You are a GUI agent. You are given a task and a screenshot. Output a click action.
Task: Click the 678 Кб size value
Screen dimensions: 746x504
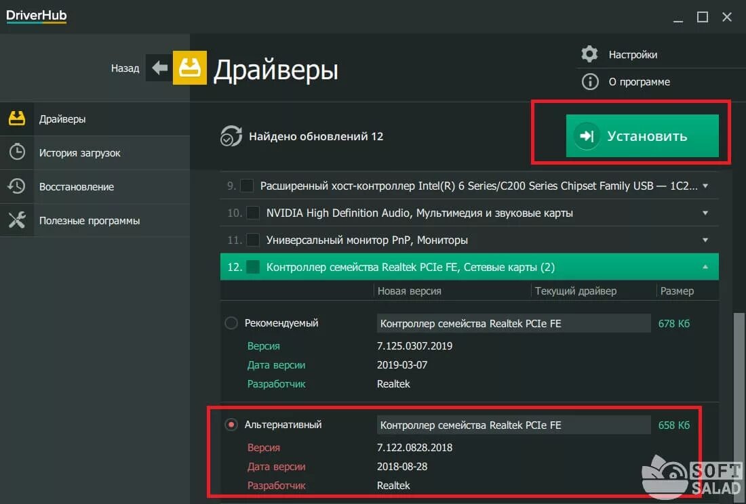tap(673, 324)
